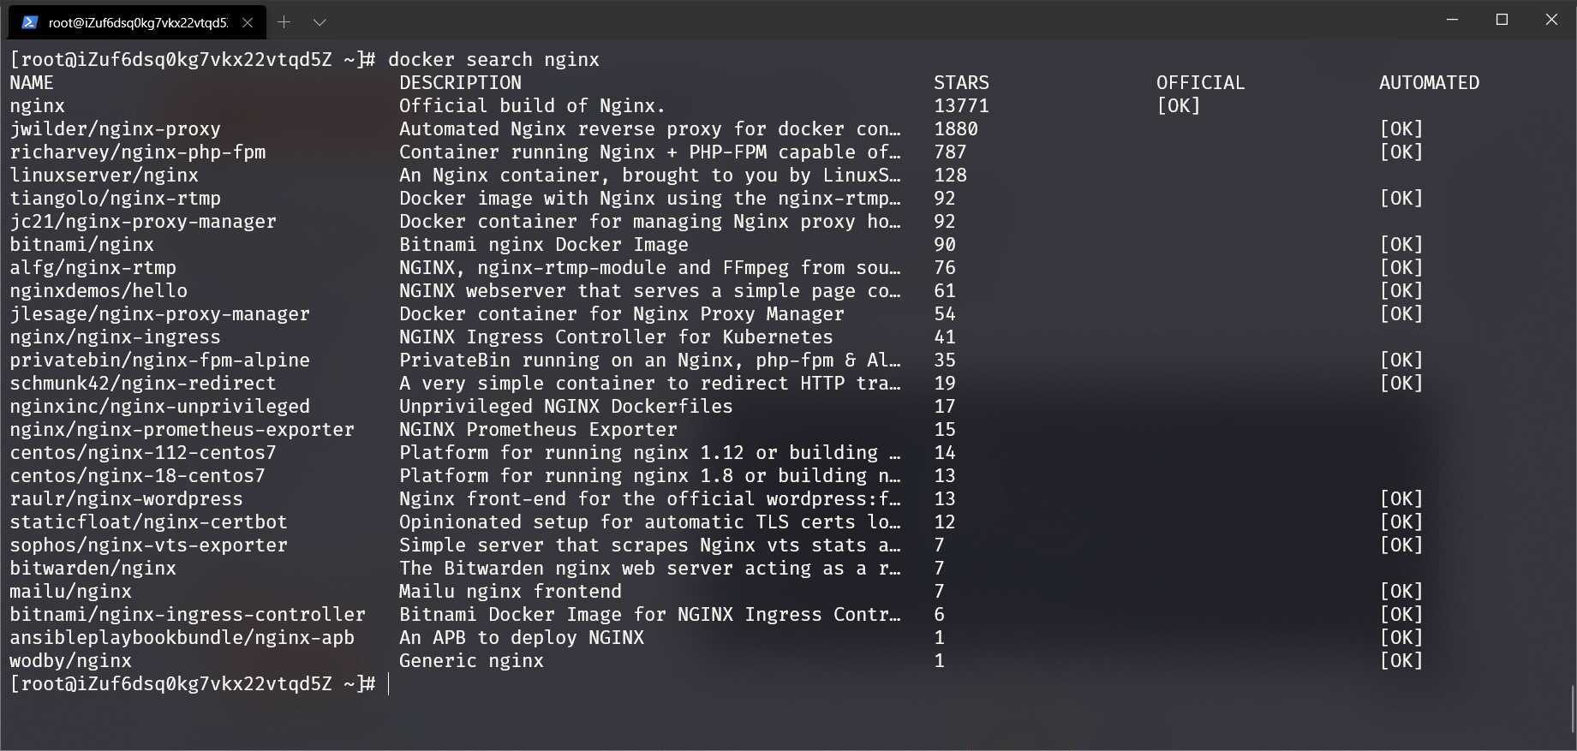The width and height of the screenshot is (1577, 751).
Task: Click the wodby/nginx image name
Action: 70,661
